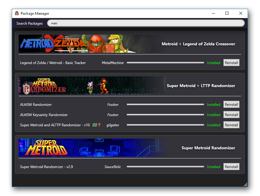Click 'Metroid + Legend of Zelda Crossover' heading
The height and width of the screenshot is (196, 260).
[x=198, y=44]
